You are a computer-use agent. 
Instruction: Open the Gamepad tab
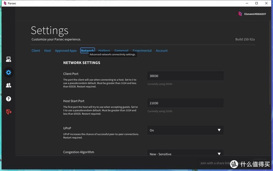[x=121, y=51]
